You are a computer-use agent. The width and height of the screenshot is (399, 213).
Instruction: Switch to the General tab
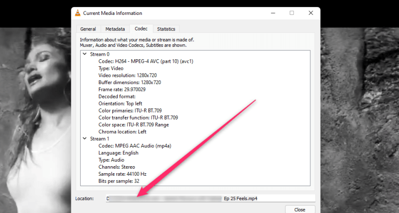(88, 29)
